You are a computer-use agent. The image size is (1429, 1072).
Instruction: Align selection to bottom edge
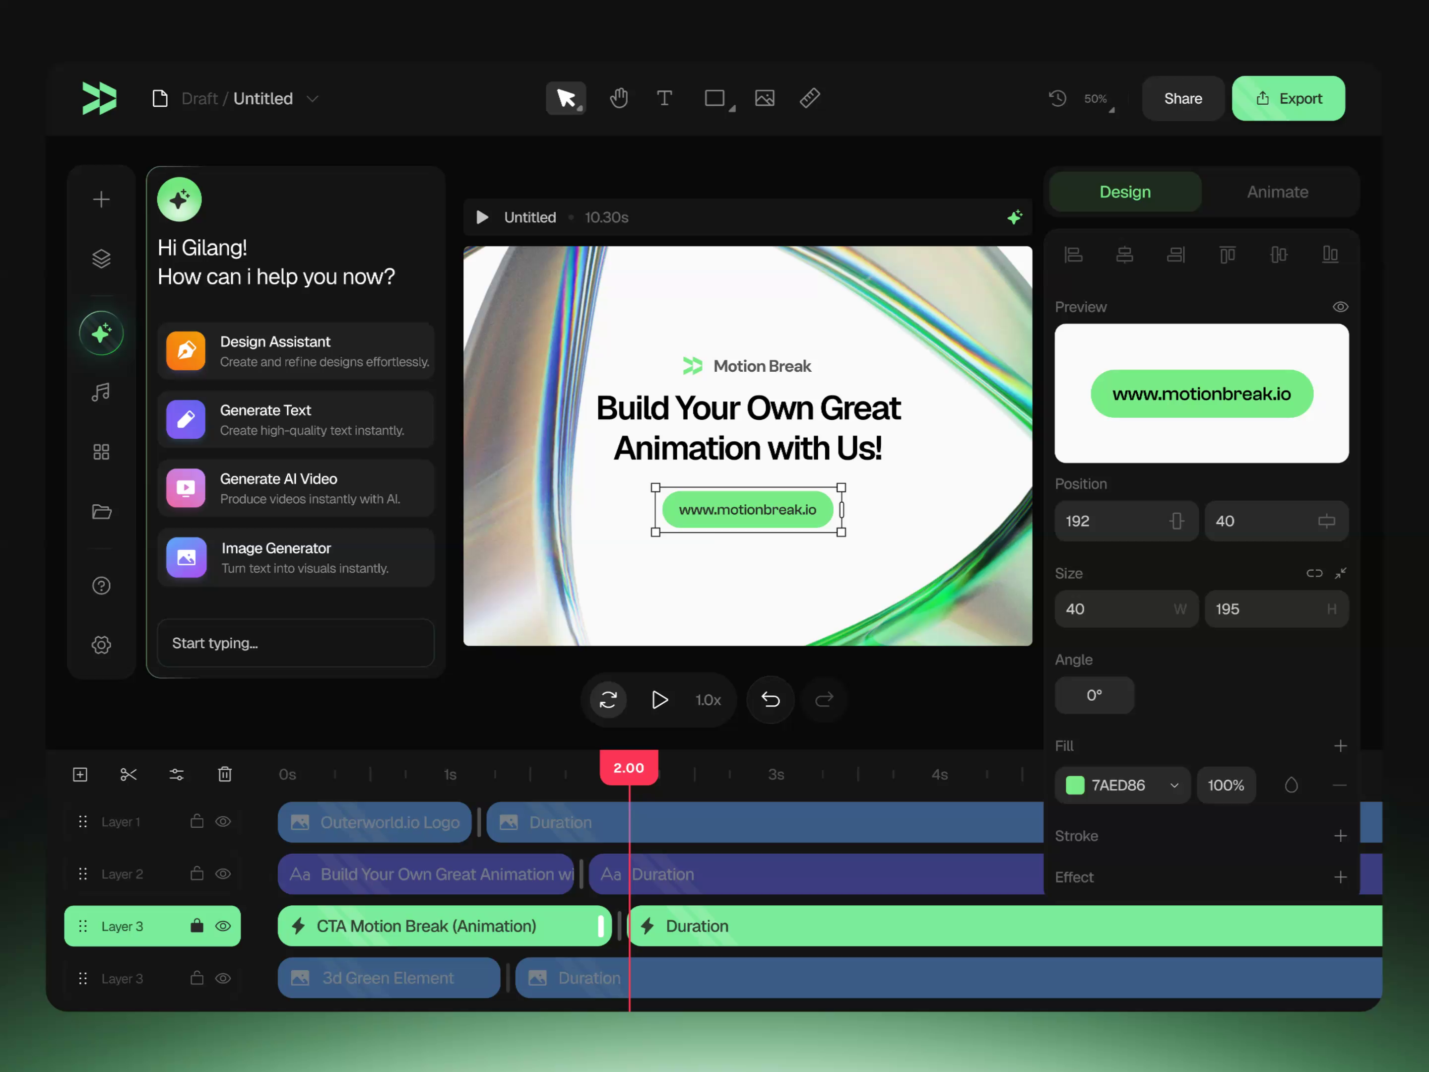click(x=1330, y=255)
